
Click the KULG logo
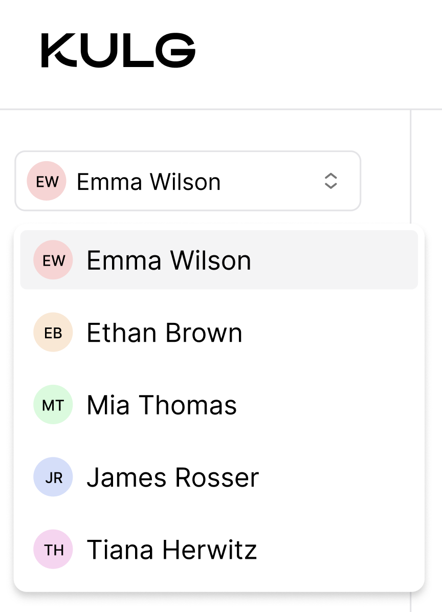tap(118, 51)
